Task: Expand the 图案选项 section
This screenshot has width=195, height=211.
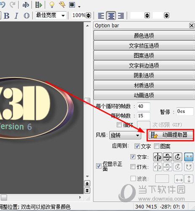Action: pos(144,55)
